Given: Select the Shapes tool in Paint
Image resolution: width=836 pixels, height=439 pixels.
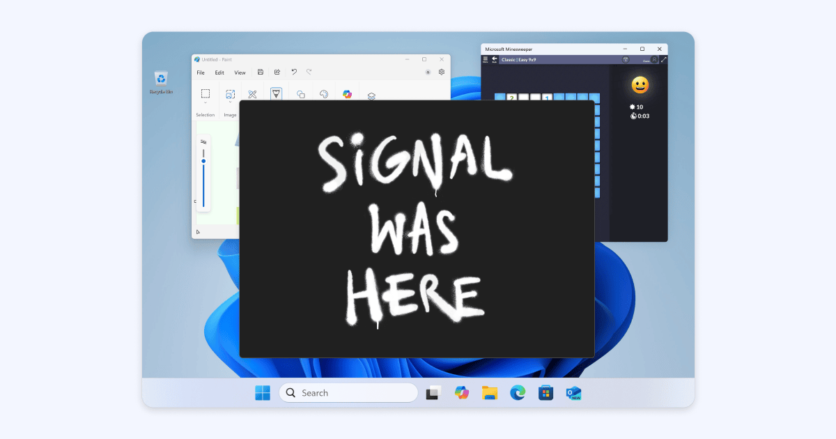Looking at the screenshot, I should pyautogui.click(x=301, y=94).
